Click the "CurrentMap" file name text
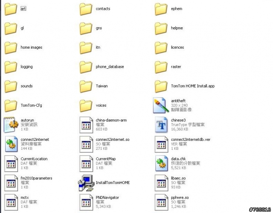 [106, 159]
